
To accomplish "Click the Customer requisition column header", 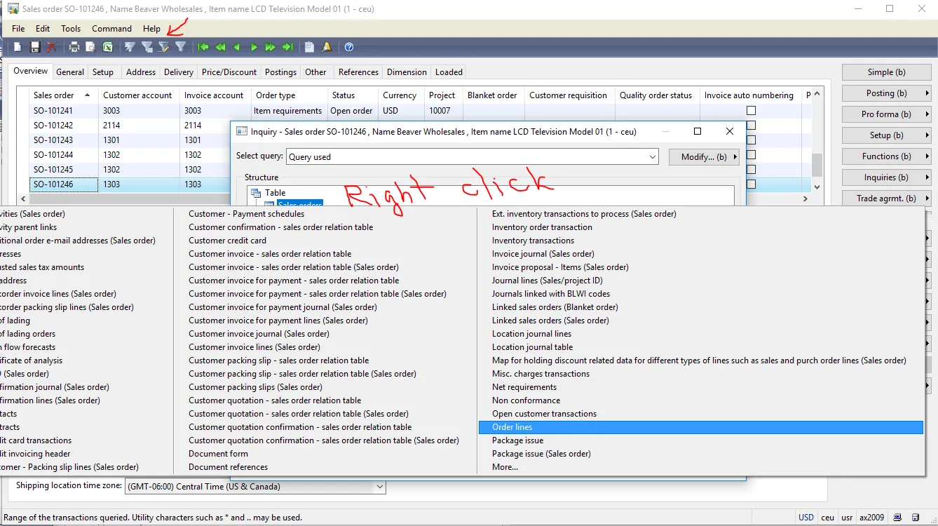I will pos(569,95).
